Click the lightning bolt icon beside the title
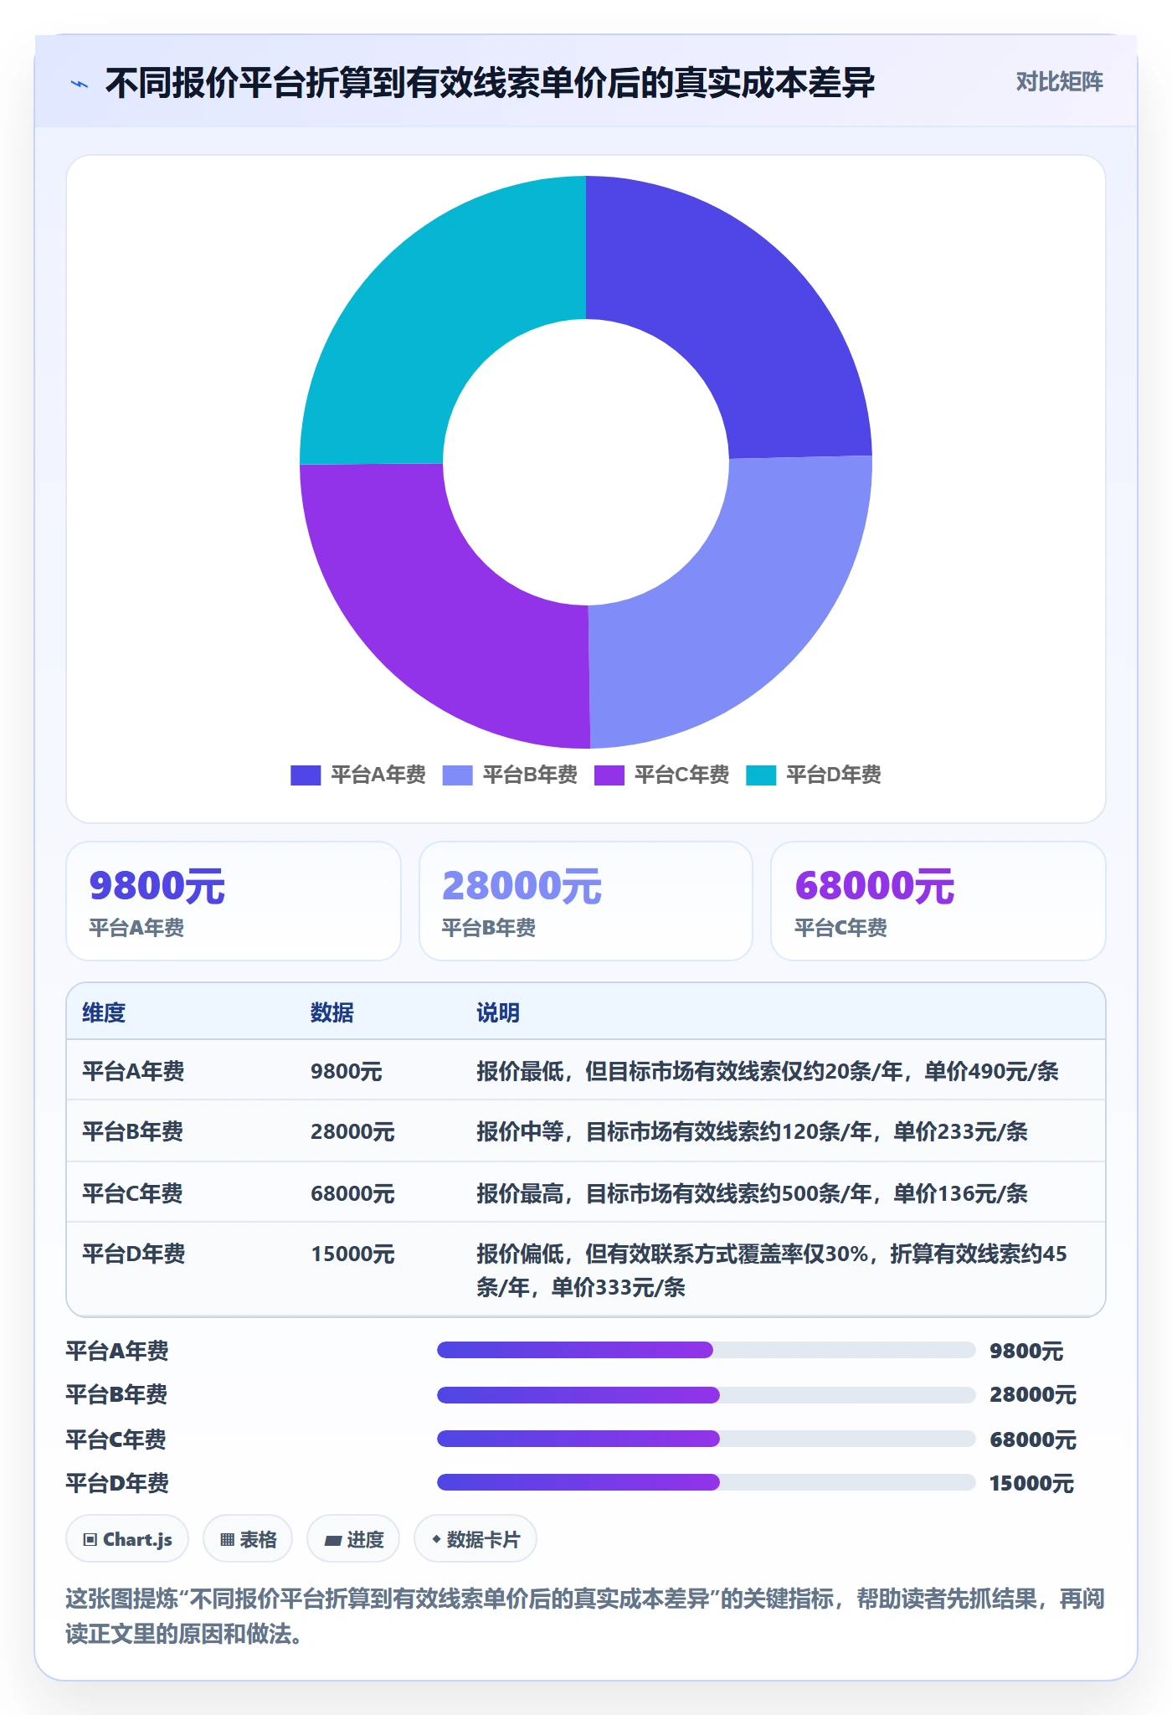Screen dimensions: 1172x1715 [x=80, y=84]
